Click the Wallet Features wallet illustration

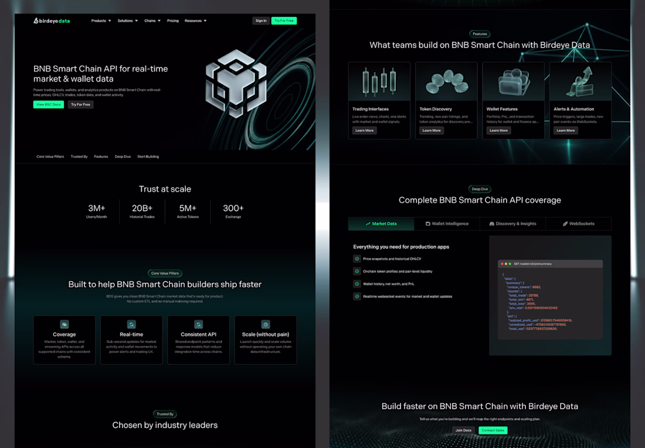514,82
